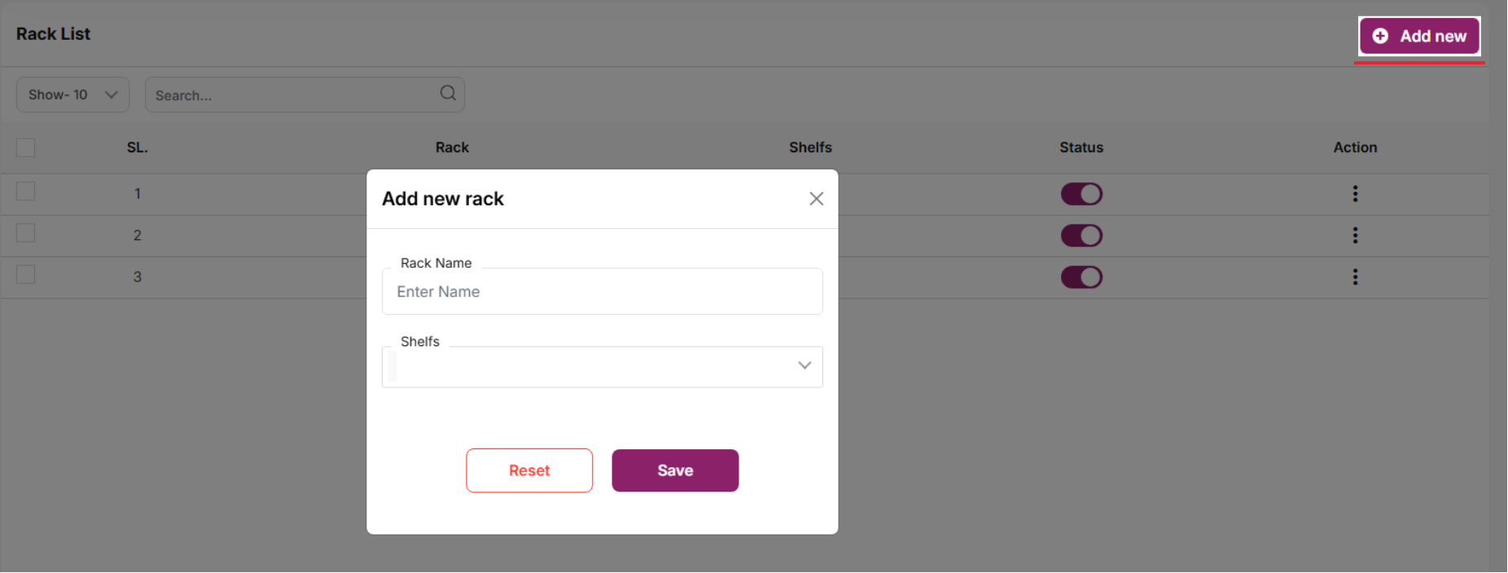Disable status switch for rack 2
This screenshot has height=573, width=1508.
1081,235
